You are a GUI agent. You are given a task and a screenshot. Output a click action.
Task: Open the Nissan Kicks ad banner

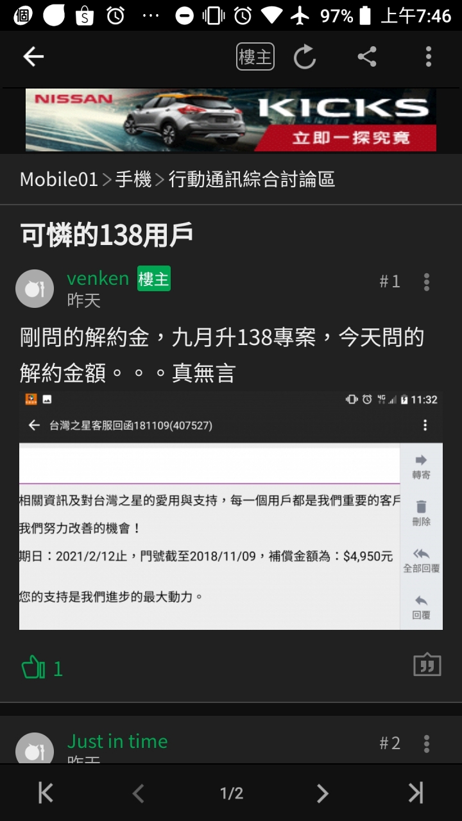231,120
